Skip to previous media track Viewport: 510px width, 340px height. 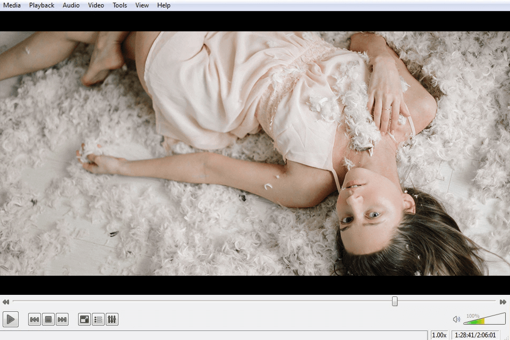(35, 319)
